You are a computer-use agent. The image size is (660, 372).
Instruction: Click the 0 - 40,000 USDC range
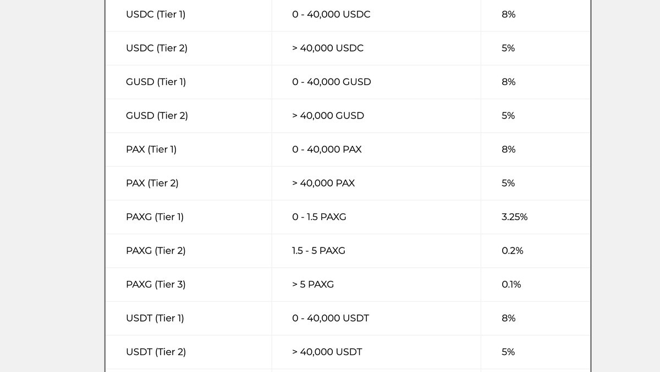click(331, 14)
